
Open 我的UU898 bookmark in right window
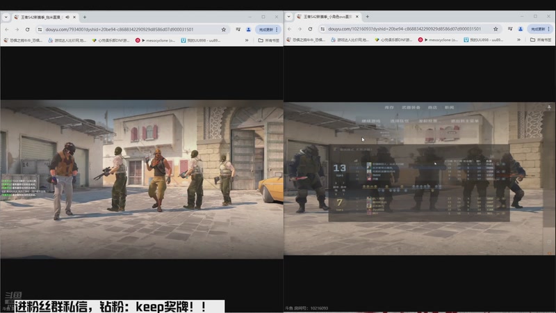click(x=484, y=40)
